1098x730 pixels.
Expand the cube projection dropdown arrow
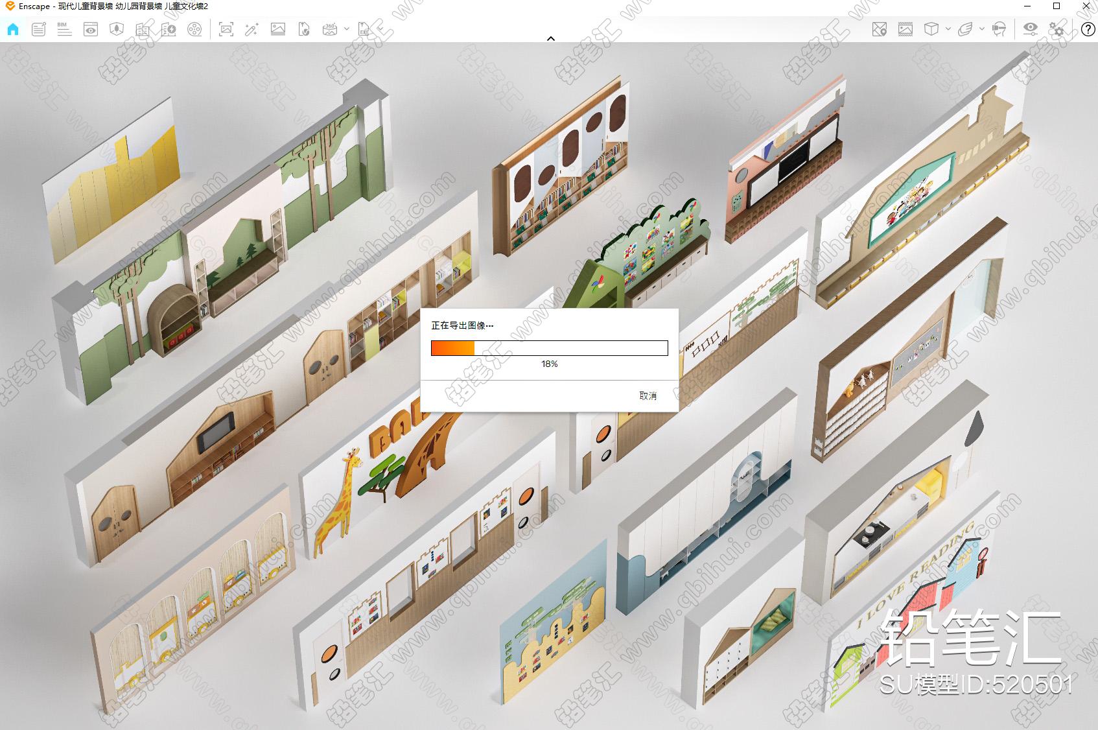click(948, 29)
